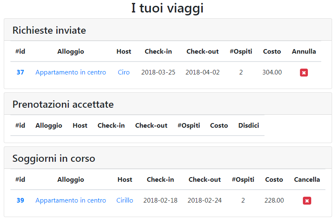This screenshot has height=220, width=335.
Task: Click the Soggiorni in corso panel header
Action: click(168, 158)
